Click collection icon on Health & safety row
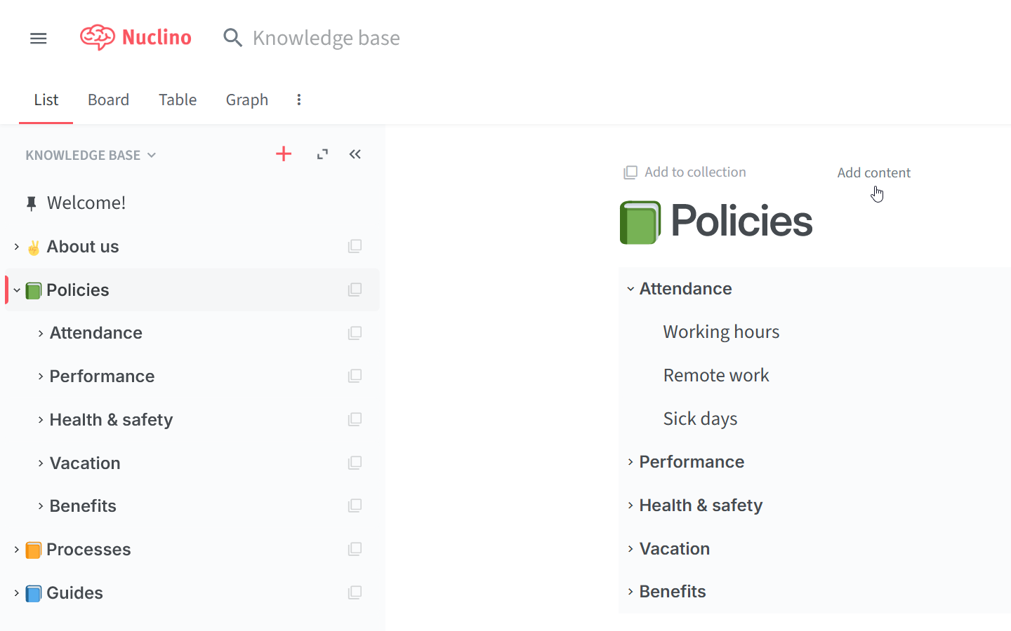This screenshot has height=631, width=1011. (355, 419)
